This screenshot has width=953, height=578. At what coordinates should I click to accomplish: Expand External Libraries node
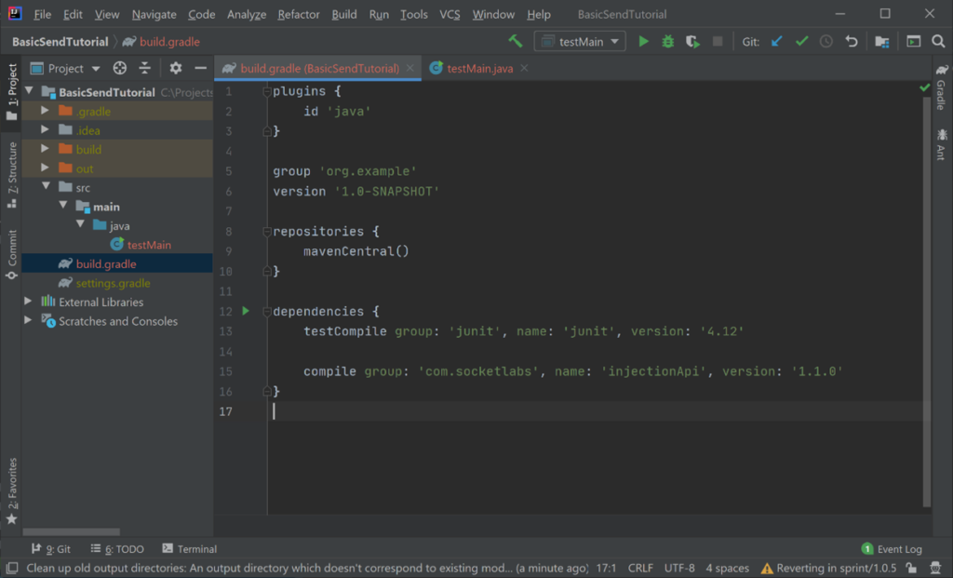point(28,302)
